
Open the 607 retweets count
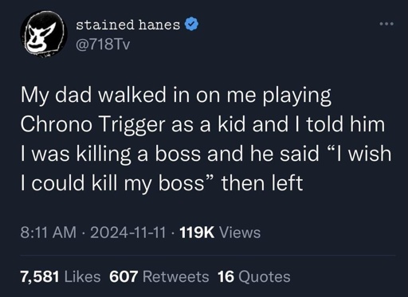[x=124, y=276]
